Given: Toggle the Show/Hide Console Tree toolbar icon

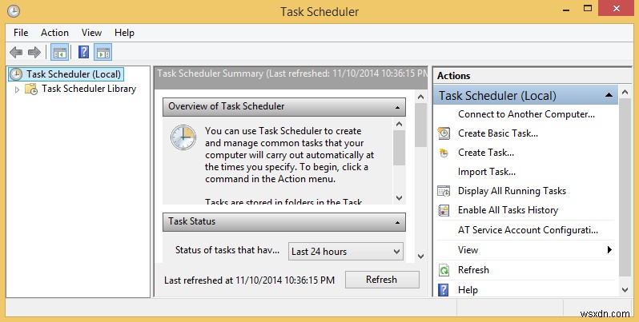Looking at the screenshot, I should tap(58, 53).
